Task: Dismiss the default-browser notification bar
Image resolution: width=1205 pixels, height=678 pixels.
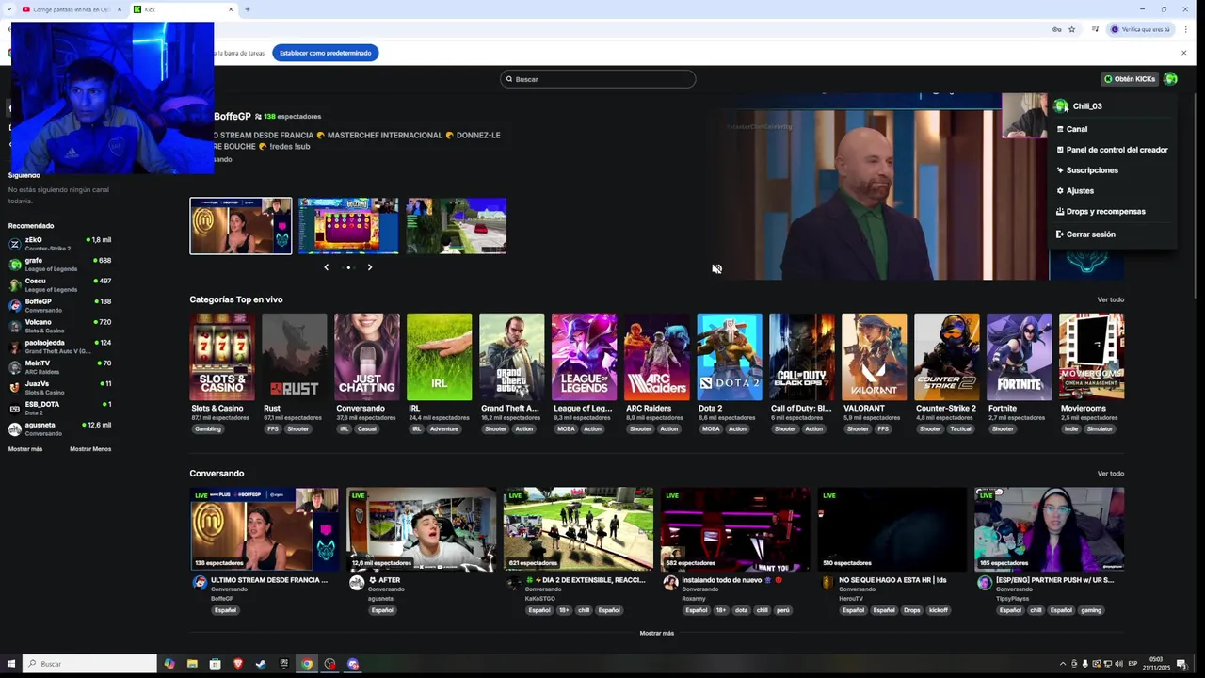Action: [1183, 53]
